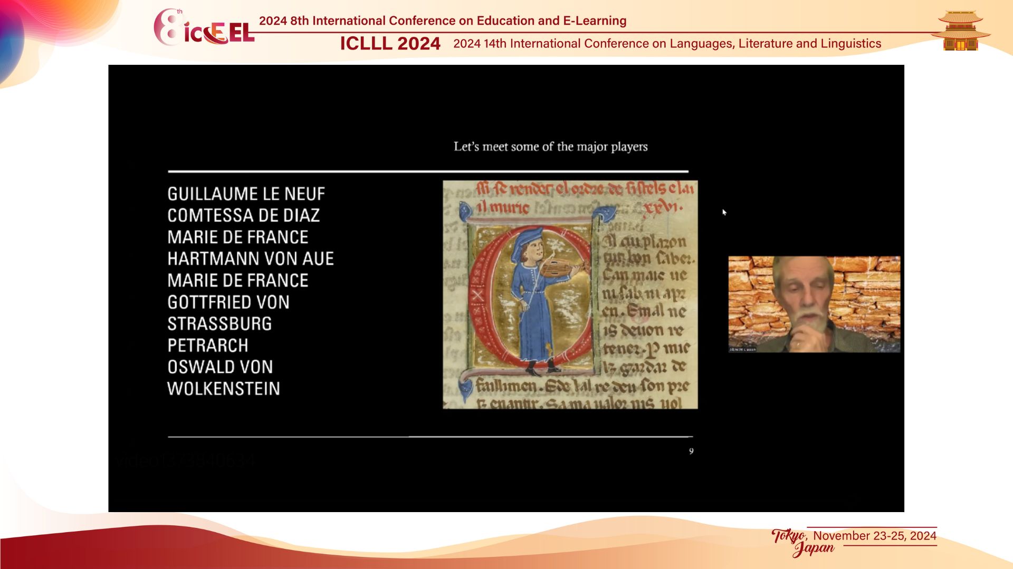Image resolution: width=1013 pixels, height=569 pixels.
Task: Click the line "WOLKENSTEIN"
Action: coord(224,388)
